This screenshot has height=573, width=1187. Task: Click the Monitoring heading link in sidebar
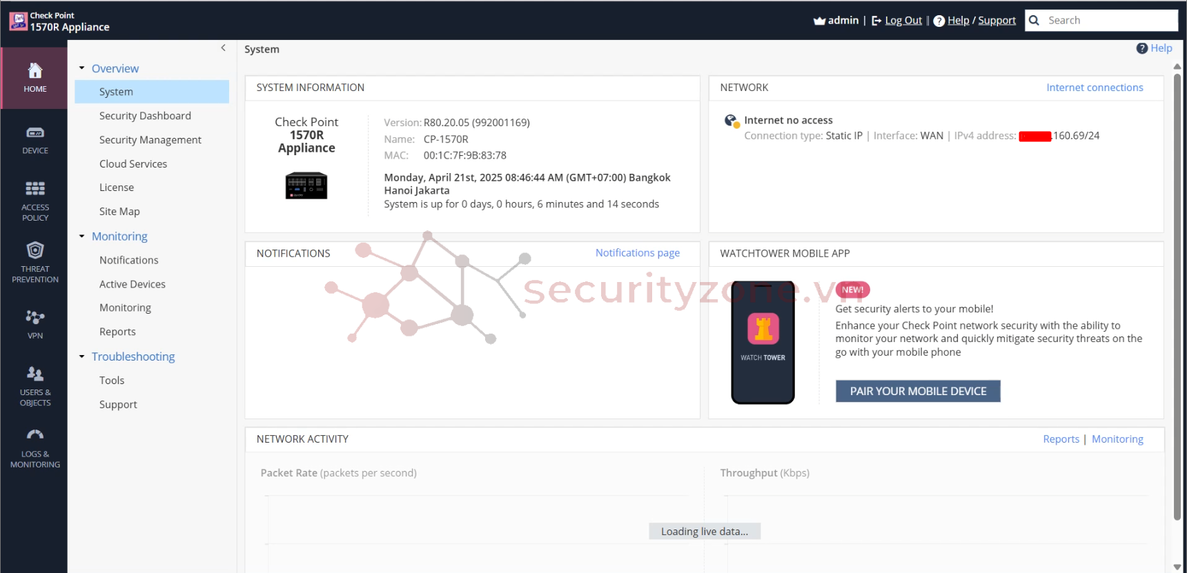click(x=119, y=237)
